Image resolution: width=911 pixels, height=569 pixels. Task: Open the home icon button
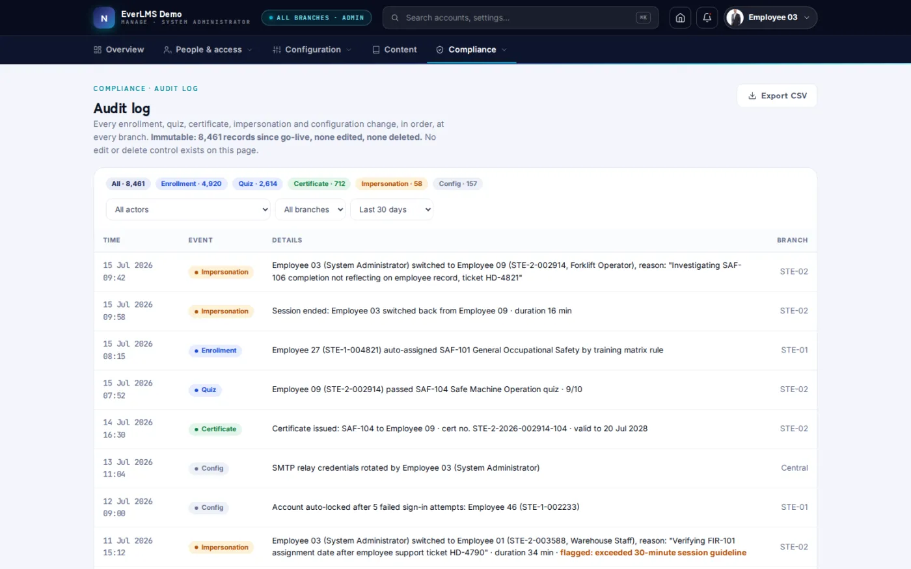[680, 18]
